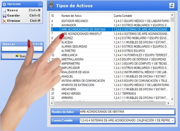This screenshot has height=131, width=180.
Task: Click the Buscar search text field
Action: (22, 49)
